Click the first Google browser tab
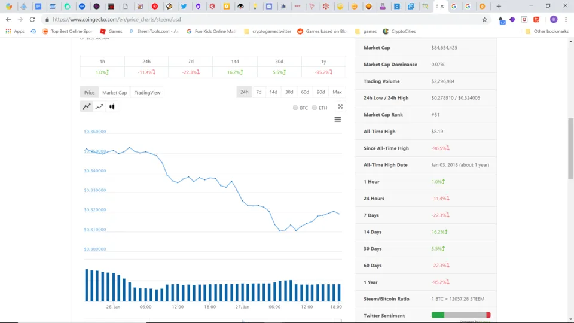 [454, 6]
